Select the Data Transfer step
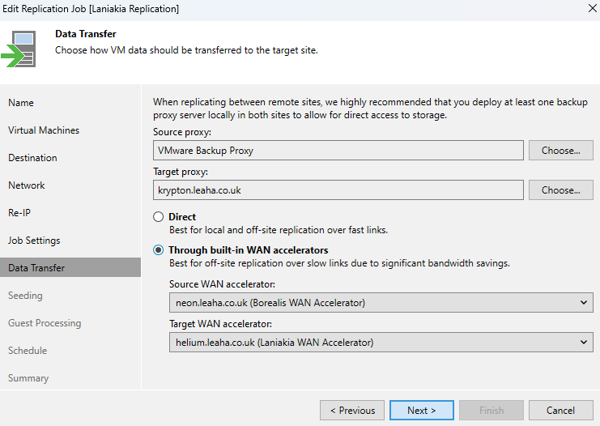This screenshot has height=426, width=600. pos(70,267)
